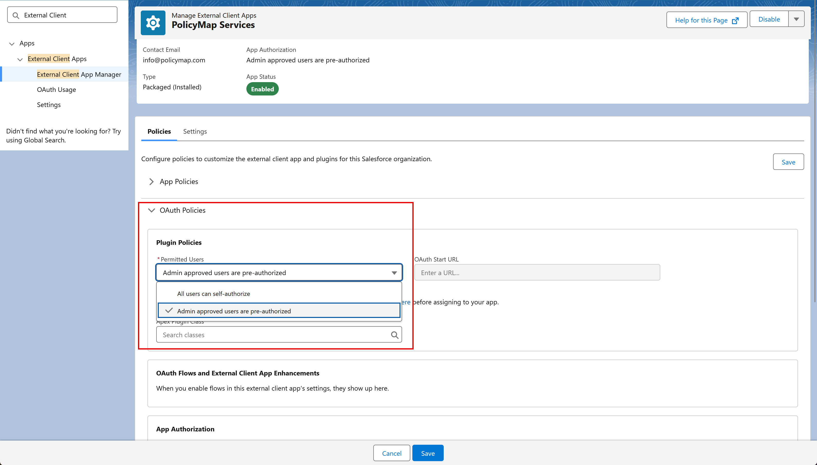Choose Admin approved users are pre-authorized option
The image size is (817, 465).
(x=234, y=311)
